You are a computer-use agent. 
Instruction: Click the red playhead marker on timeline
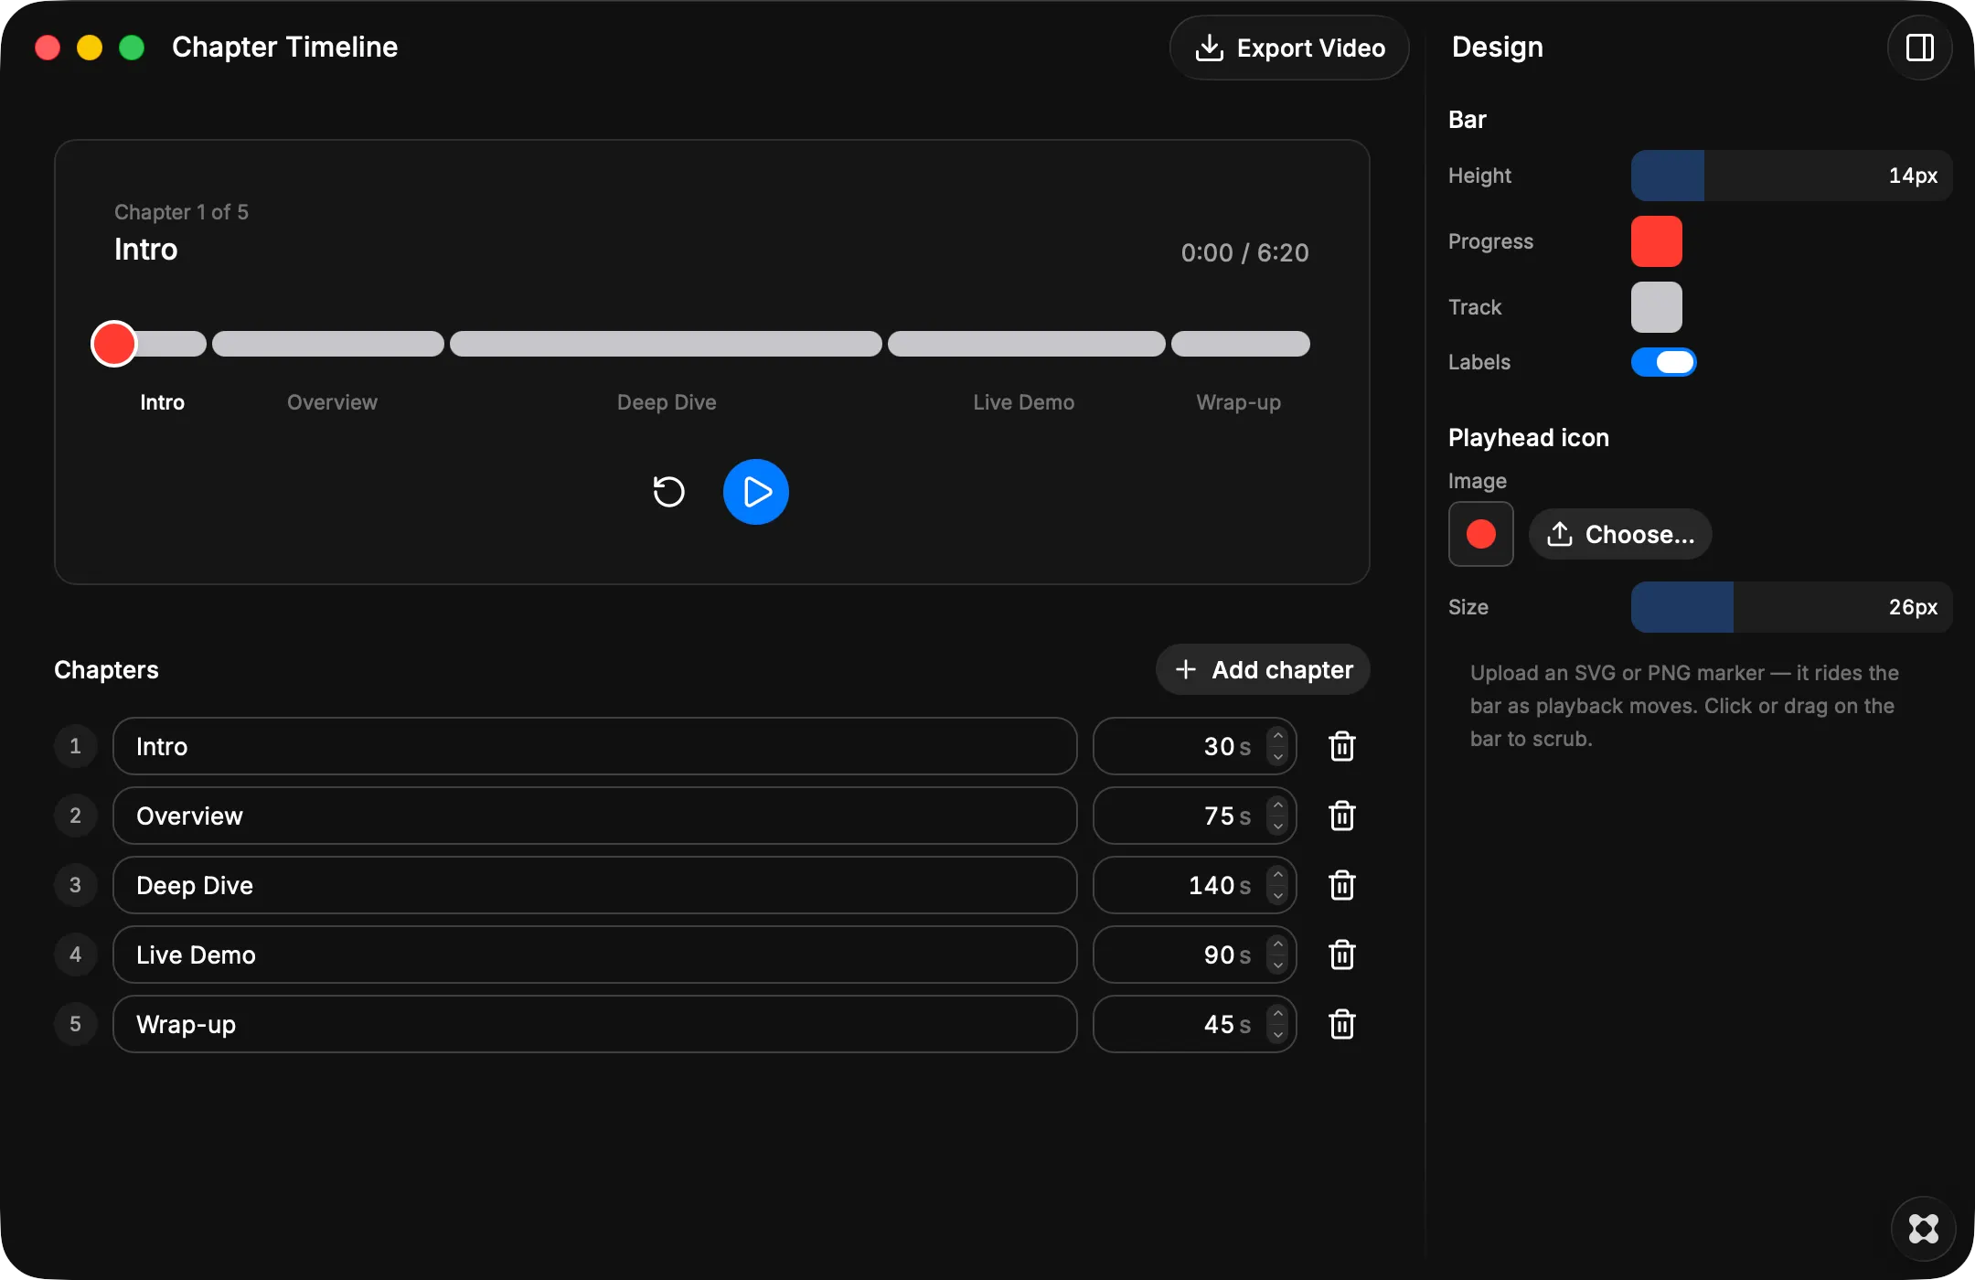pos(114,344)
